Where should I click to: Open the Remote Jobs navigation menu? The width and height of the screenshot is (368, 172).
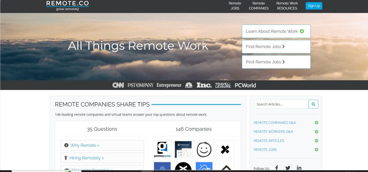(x=235, y=6)
